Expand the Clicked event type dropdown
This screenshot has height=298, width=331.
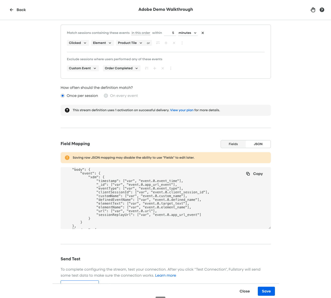(78, 43)
